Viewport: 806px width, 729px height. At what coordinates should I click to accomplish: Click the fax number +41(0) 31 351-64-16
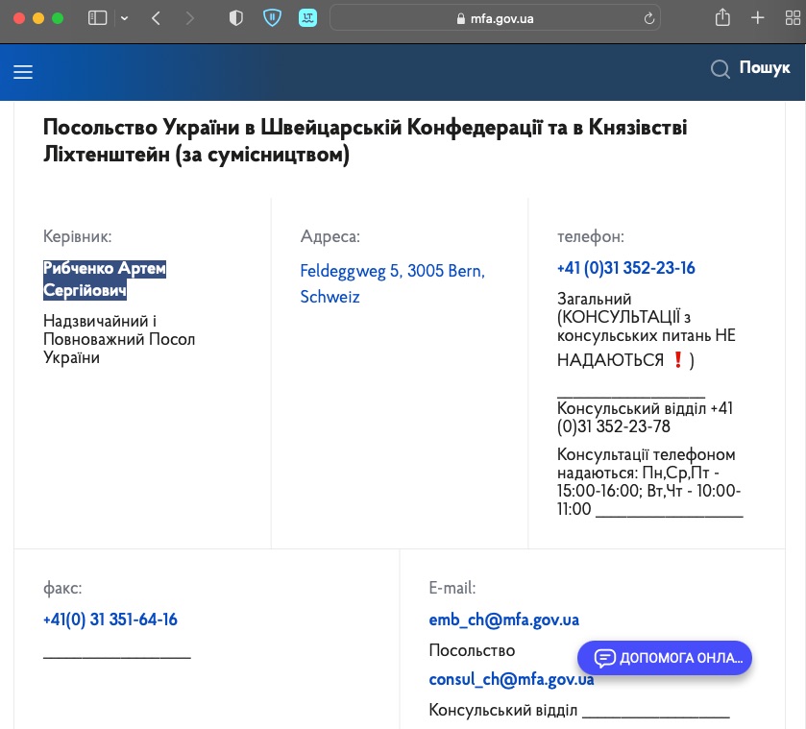point(110,620)
